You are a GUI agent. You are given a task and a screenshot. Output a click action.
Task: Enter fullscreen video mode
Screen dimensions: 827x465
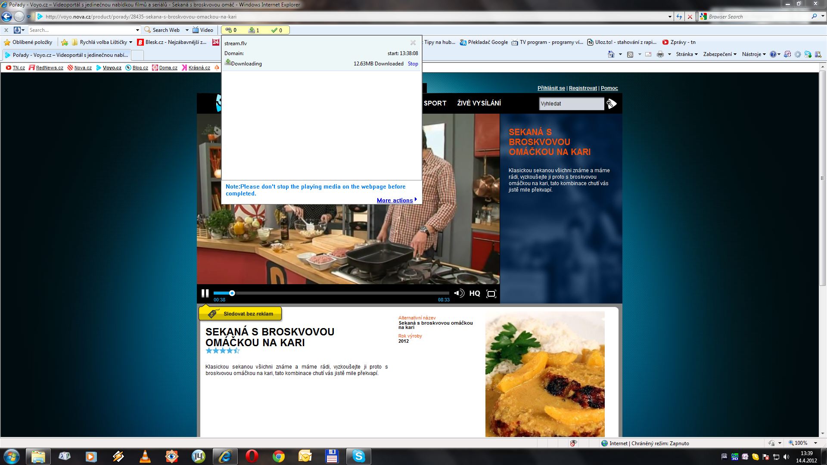491,294
